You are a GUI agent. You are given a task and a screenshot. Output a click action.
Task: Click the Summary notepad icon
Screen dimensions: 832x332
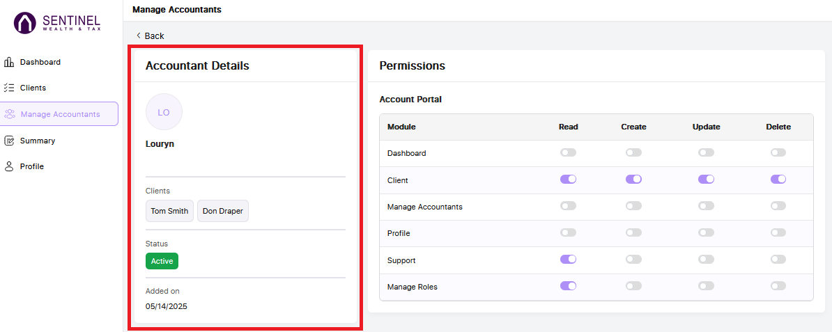coord(9,141)
